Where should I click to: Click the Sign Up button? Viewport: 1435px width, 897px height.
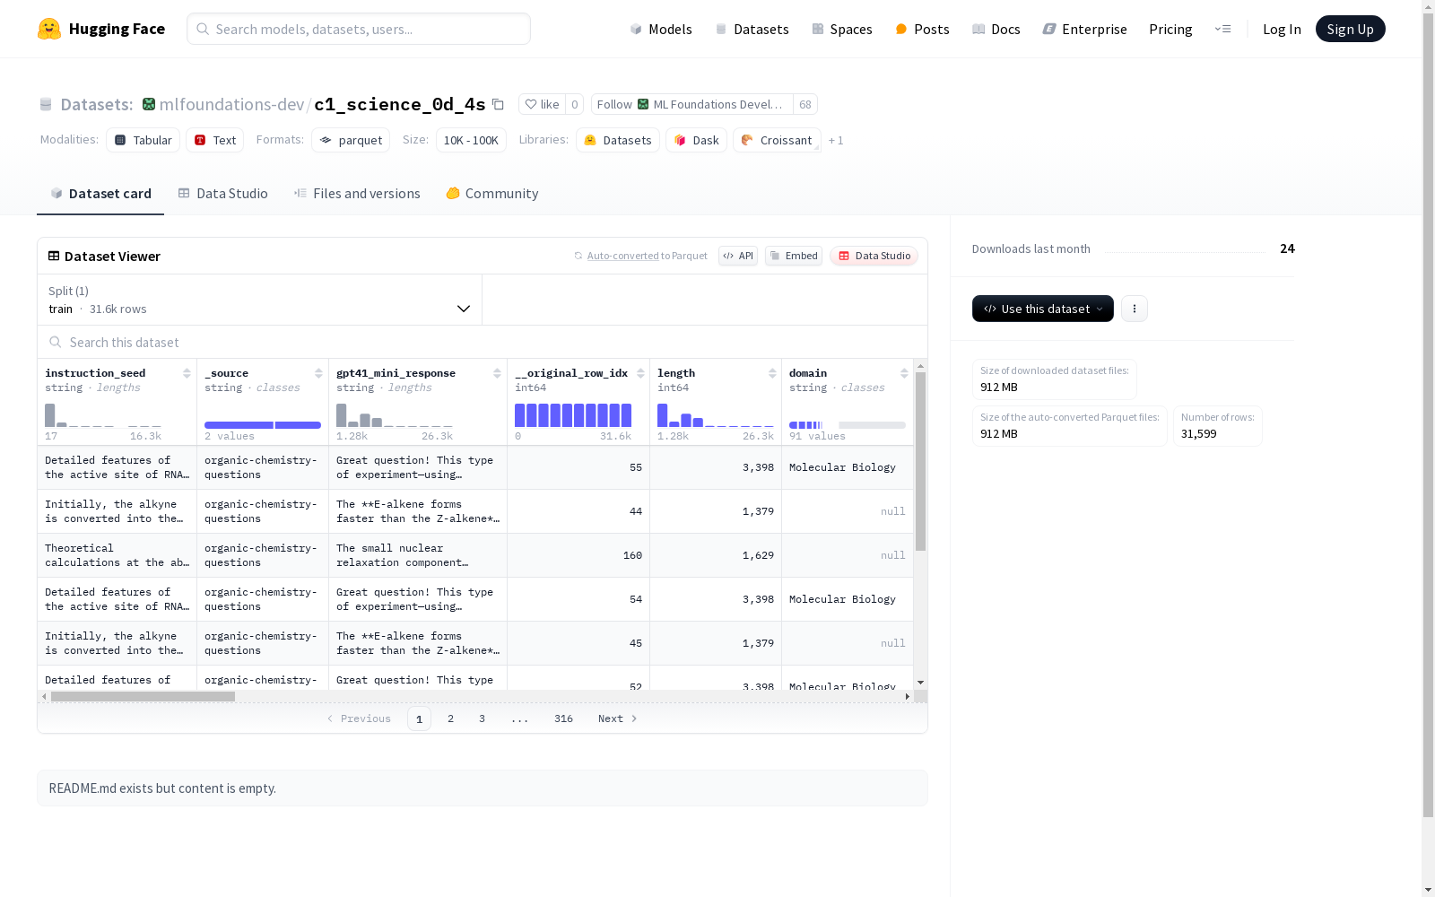coord(1350,29)
